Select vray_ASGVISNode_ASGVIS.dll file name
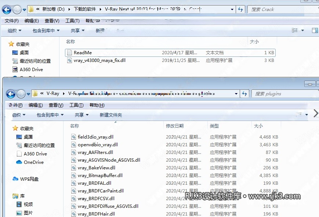 (x=109, y=160)
